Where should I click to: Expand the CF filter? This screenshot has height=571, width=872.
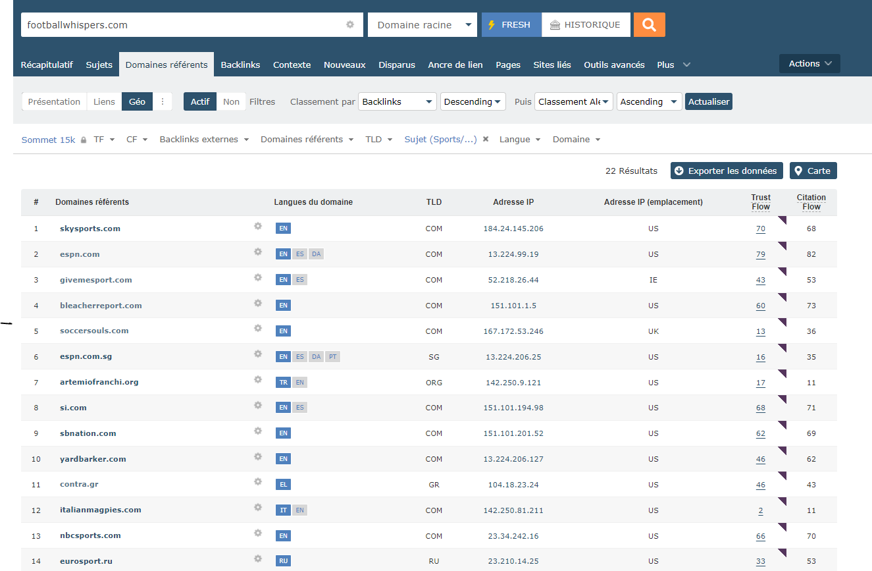tap(137, 140)
